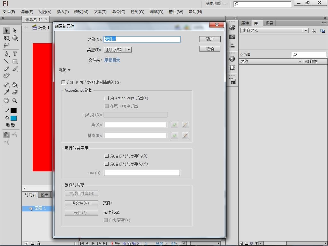Open the Info panel icon
This screenshot has height=246, width=328.
[232, 59]
